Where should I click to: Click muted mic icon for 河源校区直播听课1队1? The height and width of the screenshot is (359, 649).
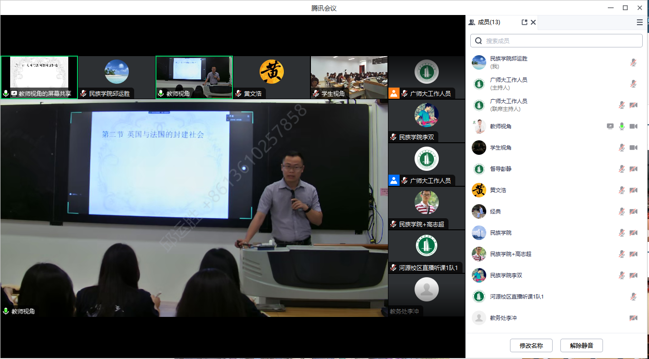coord(633,297)
